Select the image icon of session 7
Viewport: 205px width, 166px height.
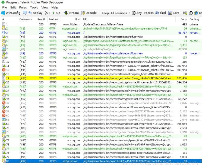click(4, 49)
